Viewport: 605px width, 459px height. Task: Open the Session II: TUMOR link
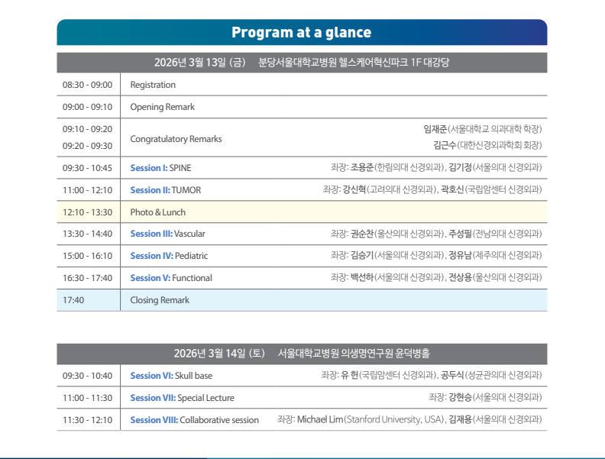pyautogui.click(x=165, y=189)
